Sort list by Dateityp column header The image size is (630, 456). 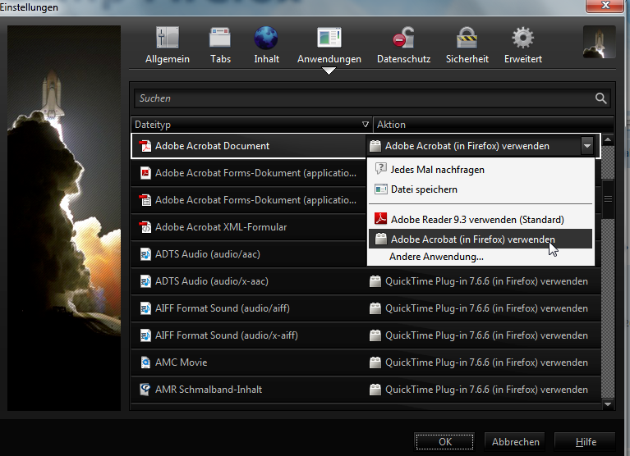(246, 125)
